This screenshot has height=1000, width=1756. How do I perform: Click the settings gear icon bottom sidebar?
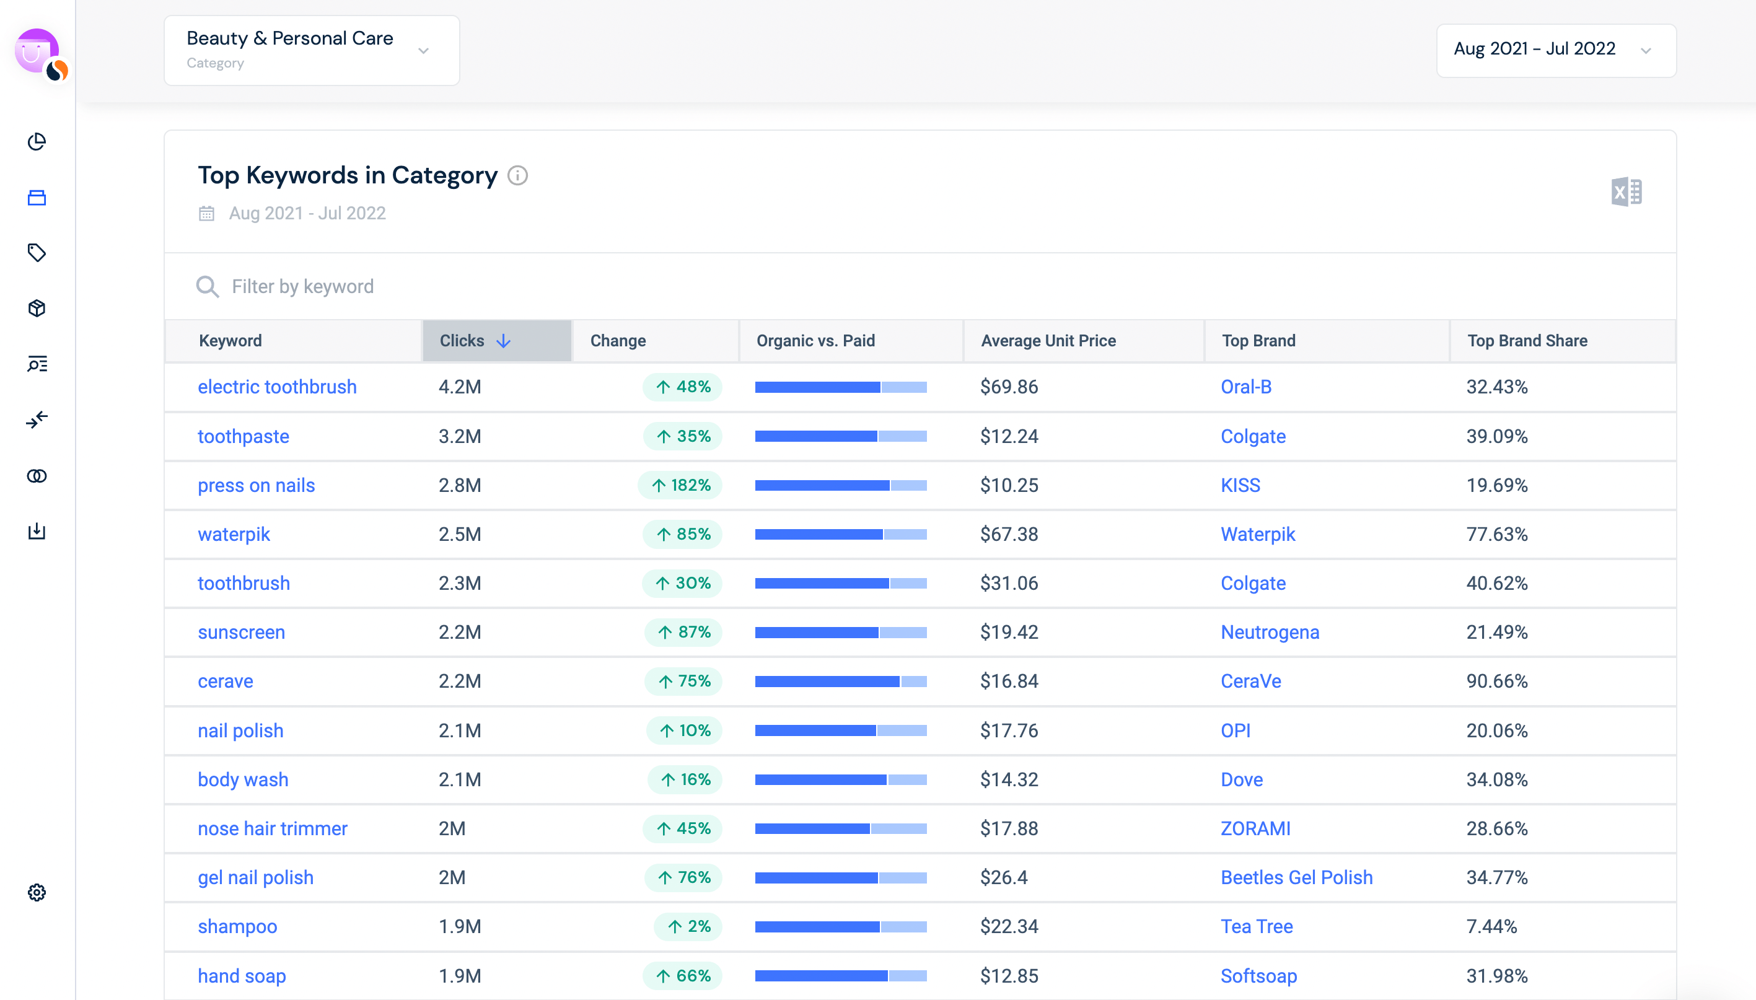coord(36,893)
